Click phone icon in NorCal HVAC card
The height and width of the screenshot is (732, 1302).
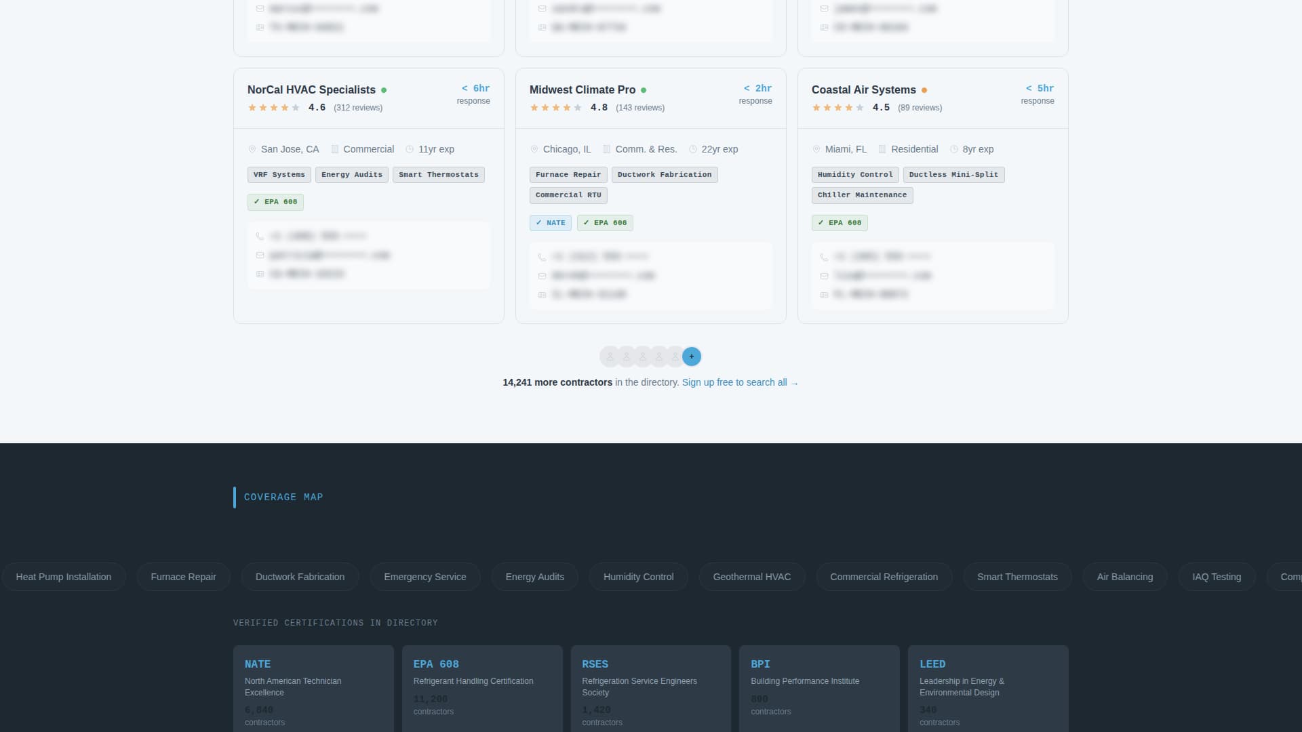[x=260, y=237]
